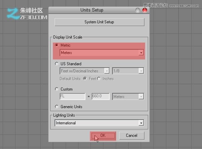
Task: Open the Custom row Meters dropdown
Action: [x=141, y=97]
